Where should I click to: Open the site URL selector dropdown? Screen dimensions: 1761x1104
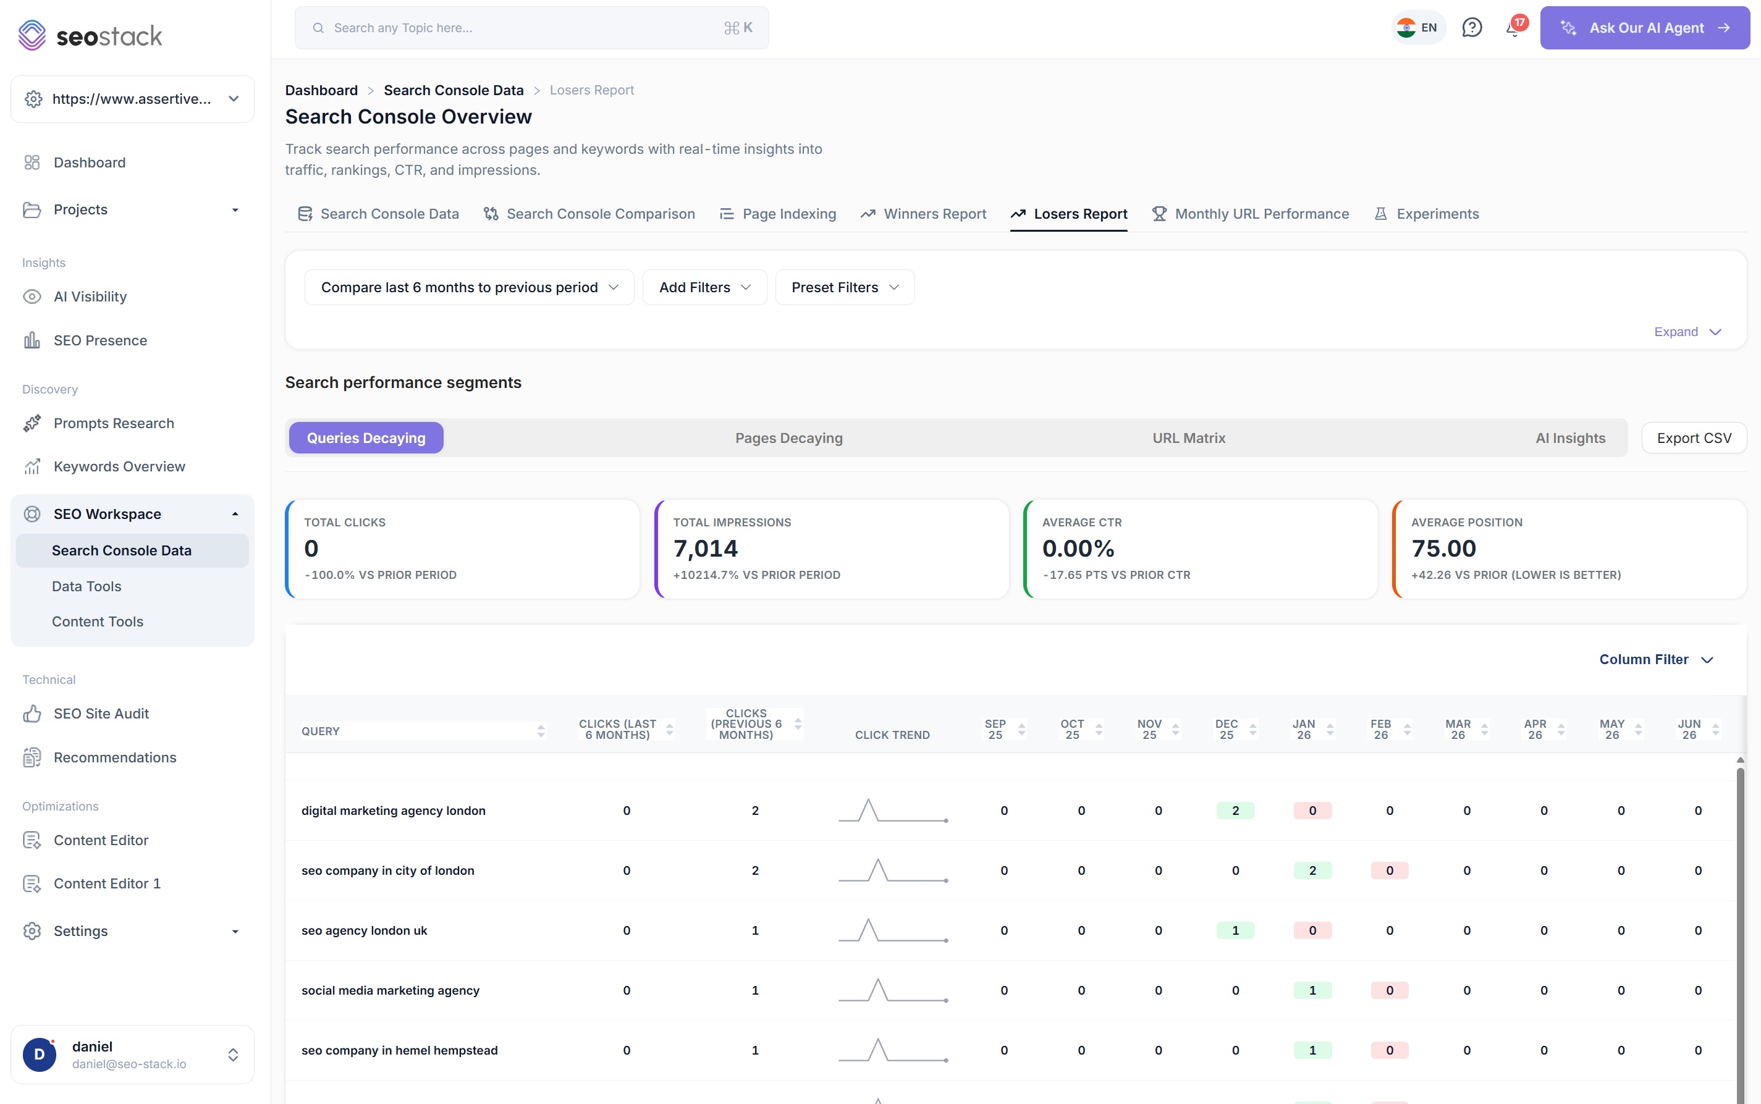[x=132, y=99]
